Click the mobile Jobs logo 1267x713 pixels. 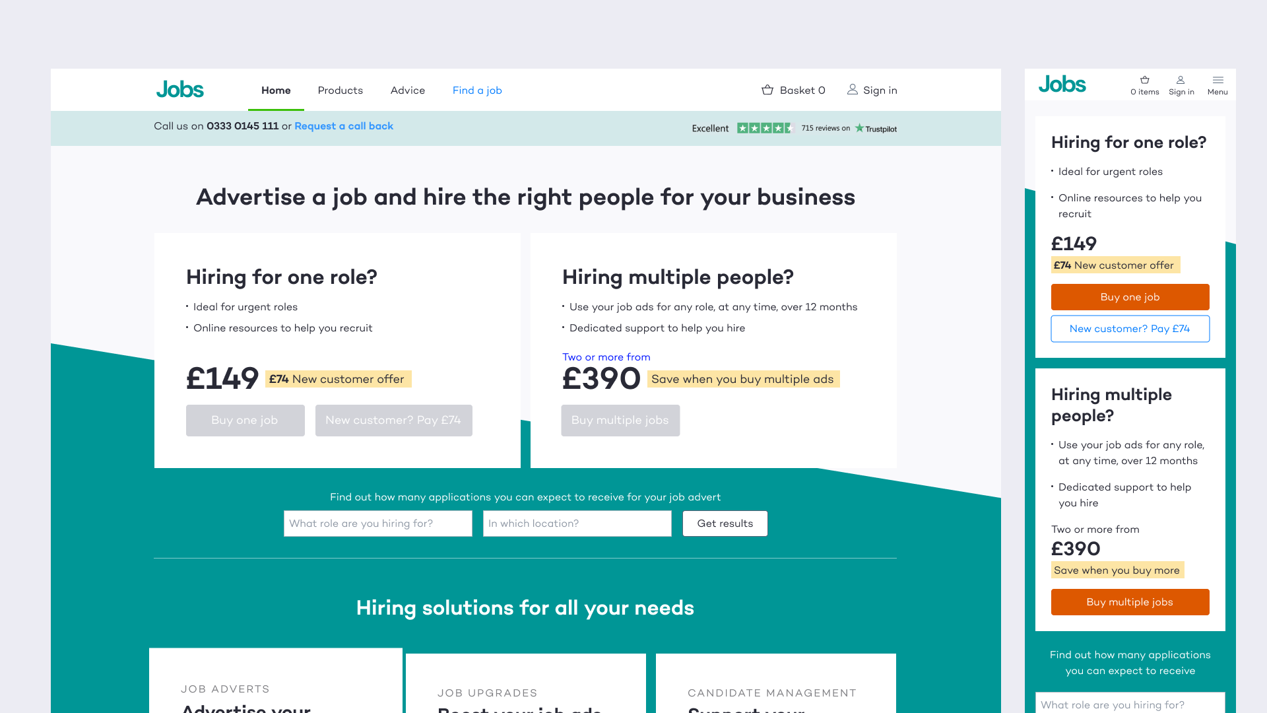pos(1062,85)
